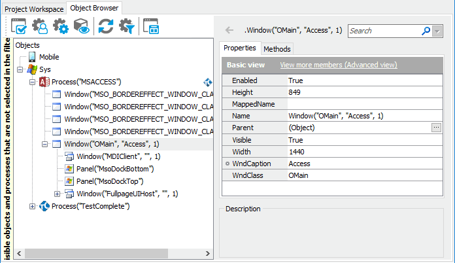
Task: Refresh the object tree
Action: tap(105, 27)
